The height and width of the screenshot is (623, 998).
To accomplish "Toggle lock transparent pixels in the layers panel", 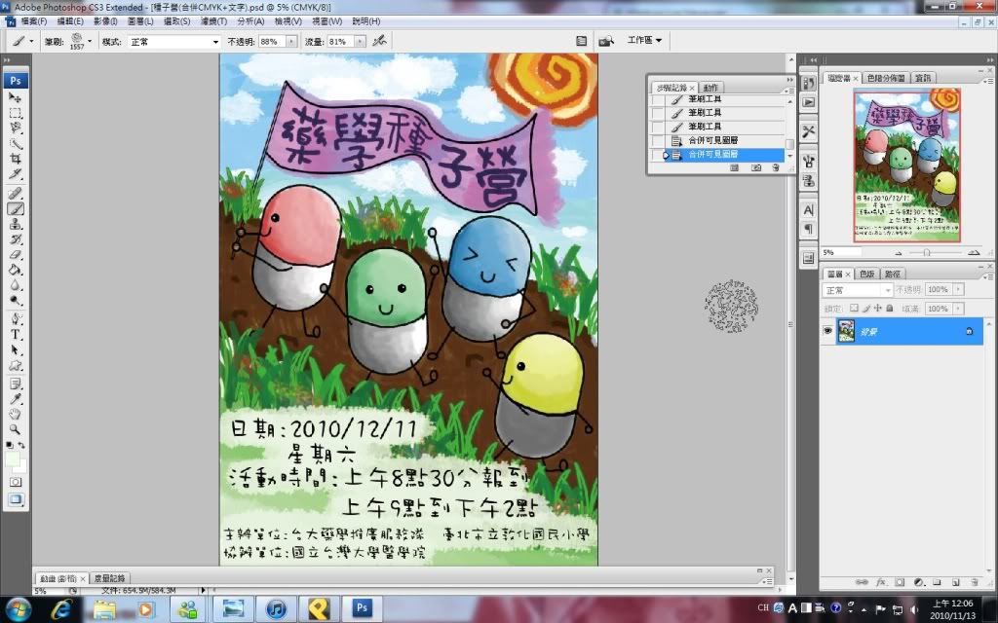I will tap(854, 309).
